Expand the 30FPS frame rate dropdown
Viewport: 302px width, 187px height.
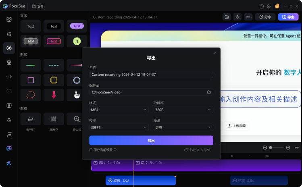point(119,127)
